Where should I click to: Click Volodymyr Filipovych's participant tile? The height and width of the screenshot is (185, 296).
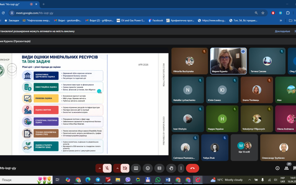click(x=257, y=119)
